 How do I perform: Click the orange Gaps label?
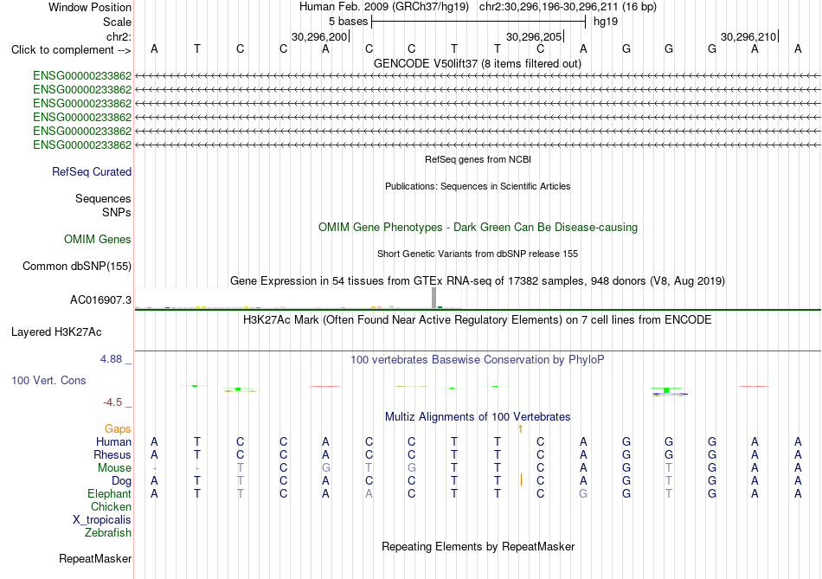click(118, 429)
